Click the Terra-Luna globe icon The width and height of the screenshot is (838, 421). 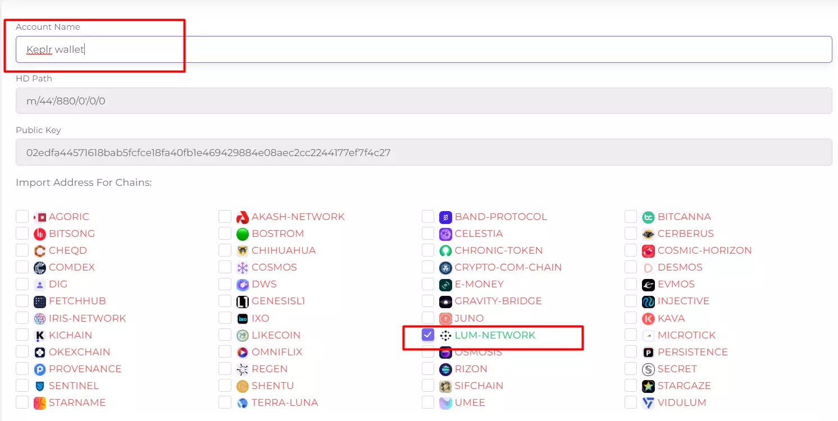[243, 403]
